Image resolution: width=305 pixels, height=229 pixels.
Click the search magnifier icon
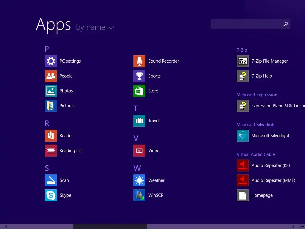(286, 24)
